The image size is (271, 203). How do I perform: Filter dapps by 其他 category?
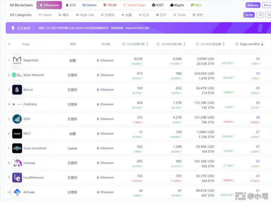[198, 15]
